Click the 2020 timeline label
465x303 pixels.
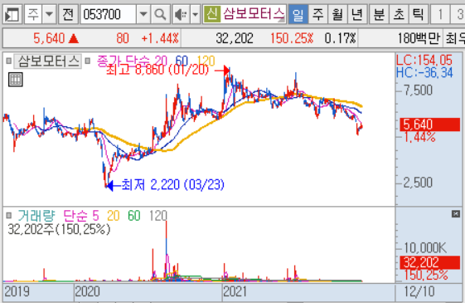88,291
